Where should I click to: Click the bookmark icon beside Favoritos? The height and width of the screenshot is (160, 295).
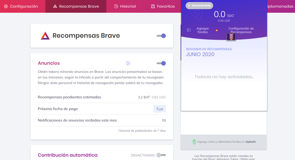(x=153, y=6)
